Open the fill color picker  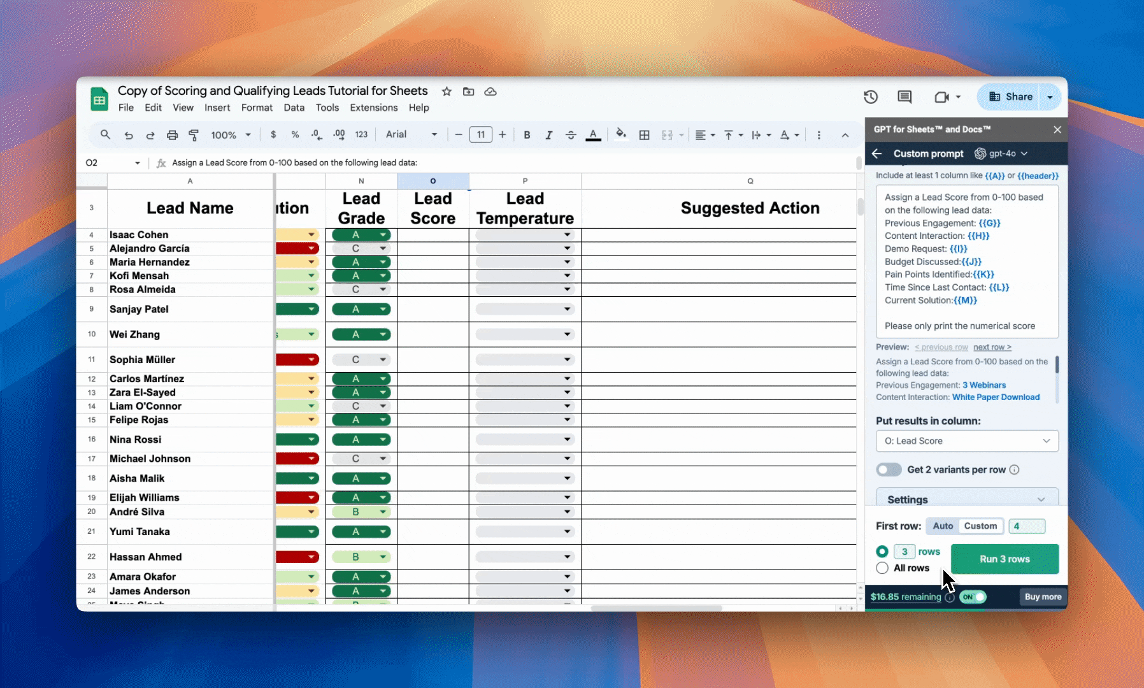(x=621, y=134)
